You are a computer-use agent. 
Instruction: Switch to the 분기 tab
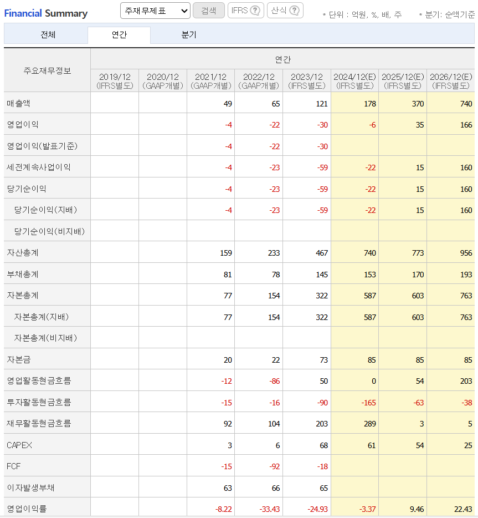coord(189,35)
